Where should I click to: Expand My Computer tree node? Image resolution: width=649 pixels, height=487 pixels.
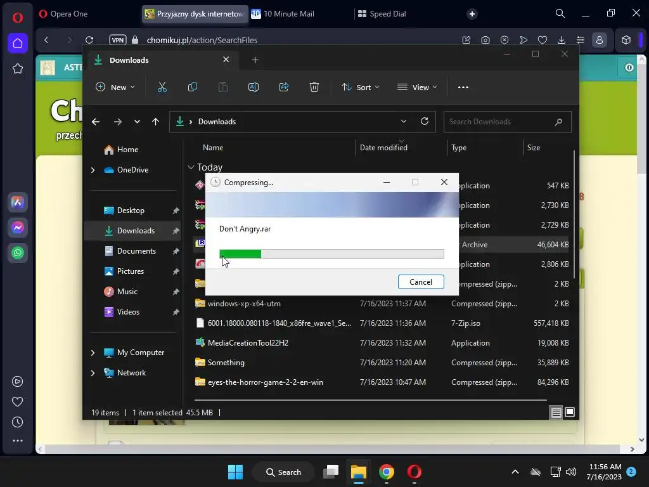pos(93,353)
